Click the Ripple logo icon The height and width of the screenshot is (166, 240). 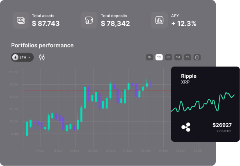(186, 127)
